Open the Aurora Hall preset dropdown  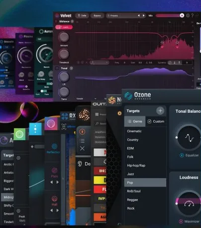(44, 39)
